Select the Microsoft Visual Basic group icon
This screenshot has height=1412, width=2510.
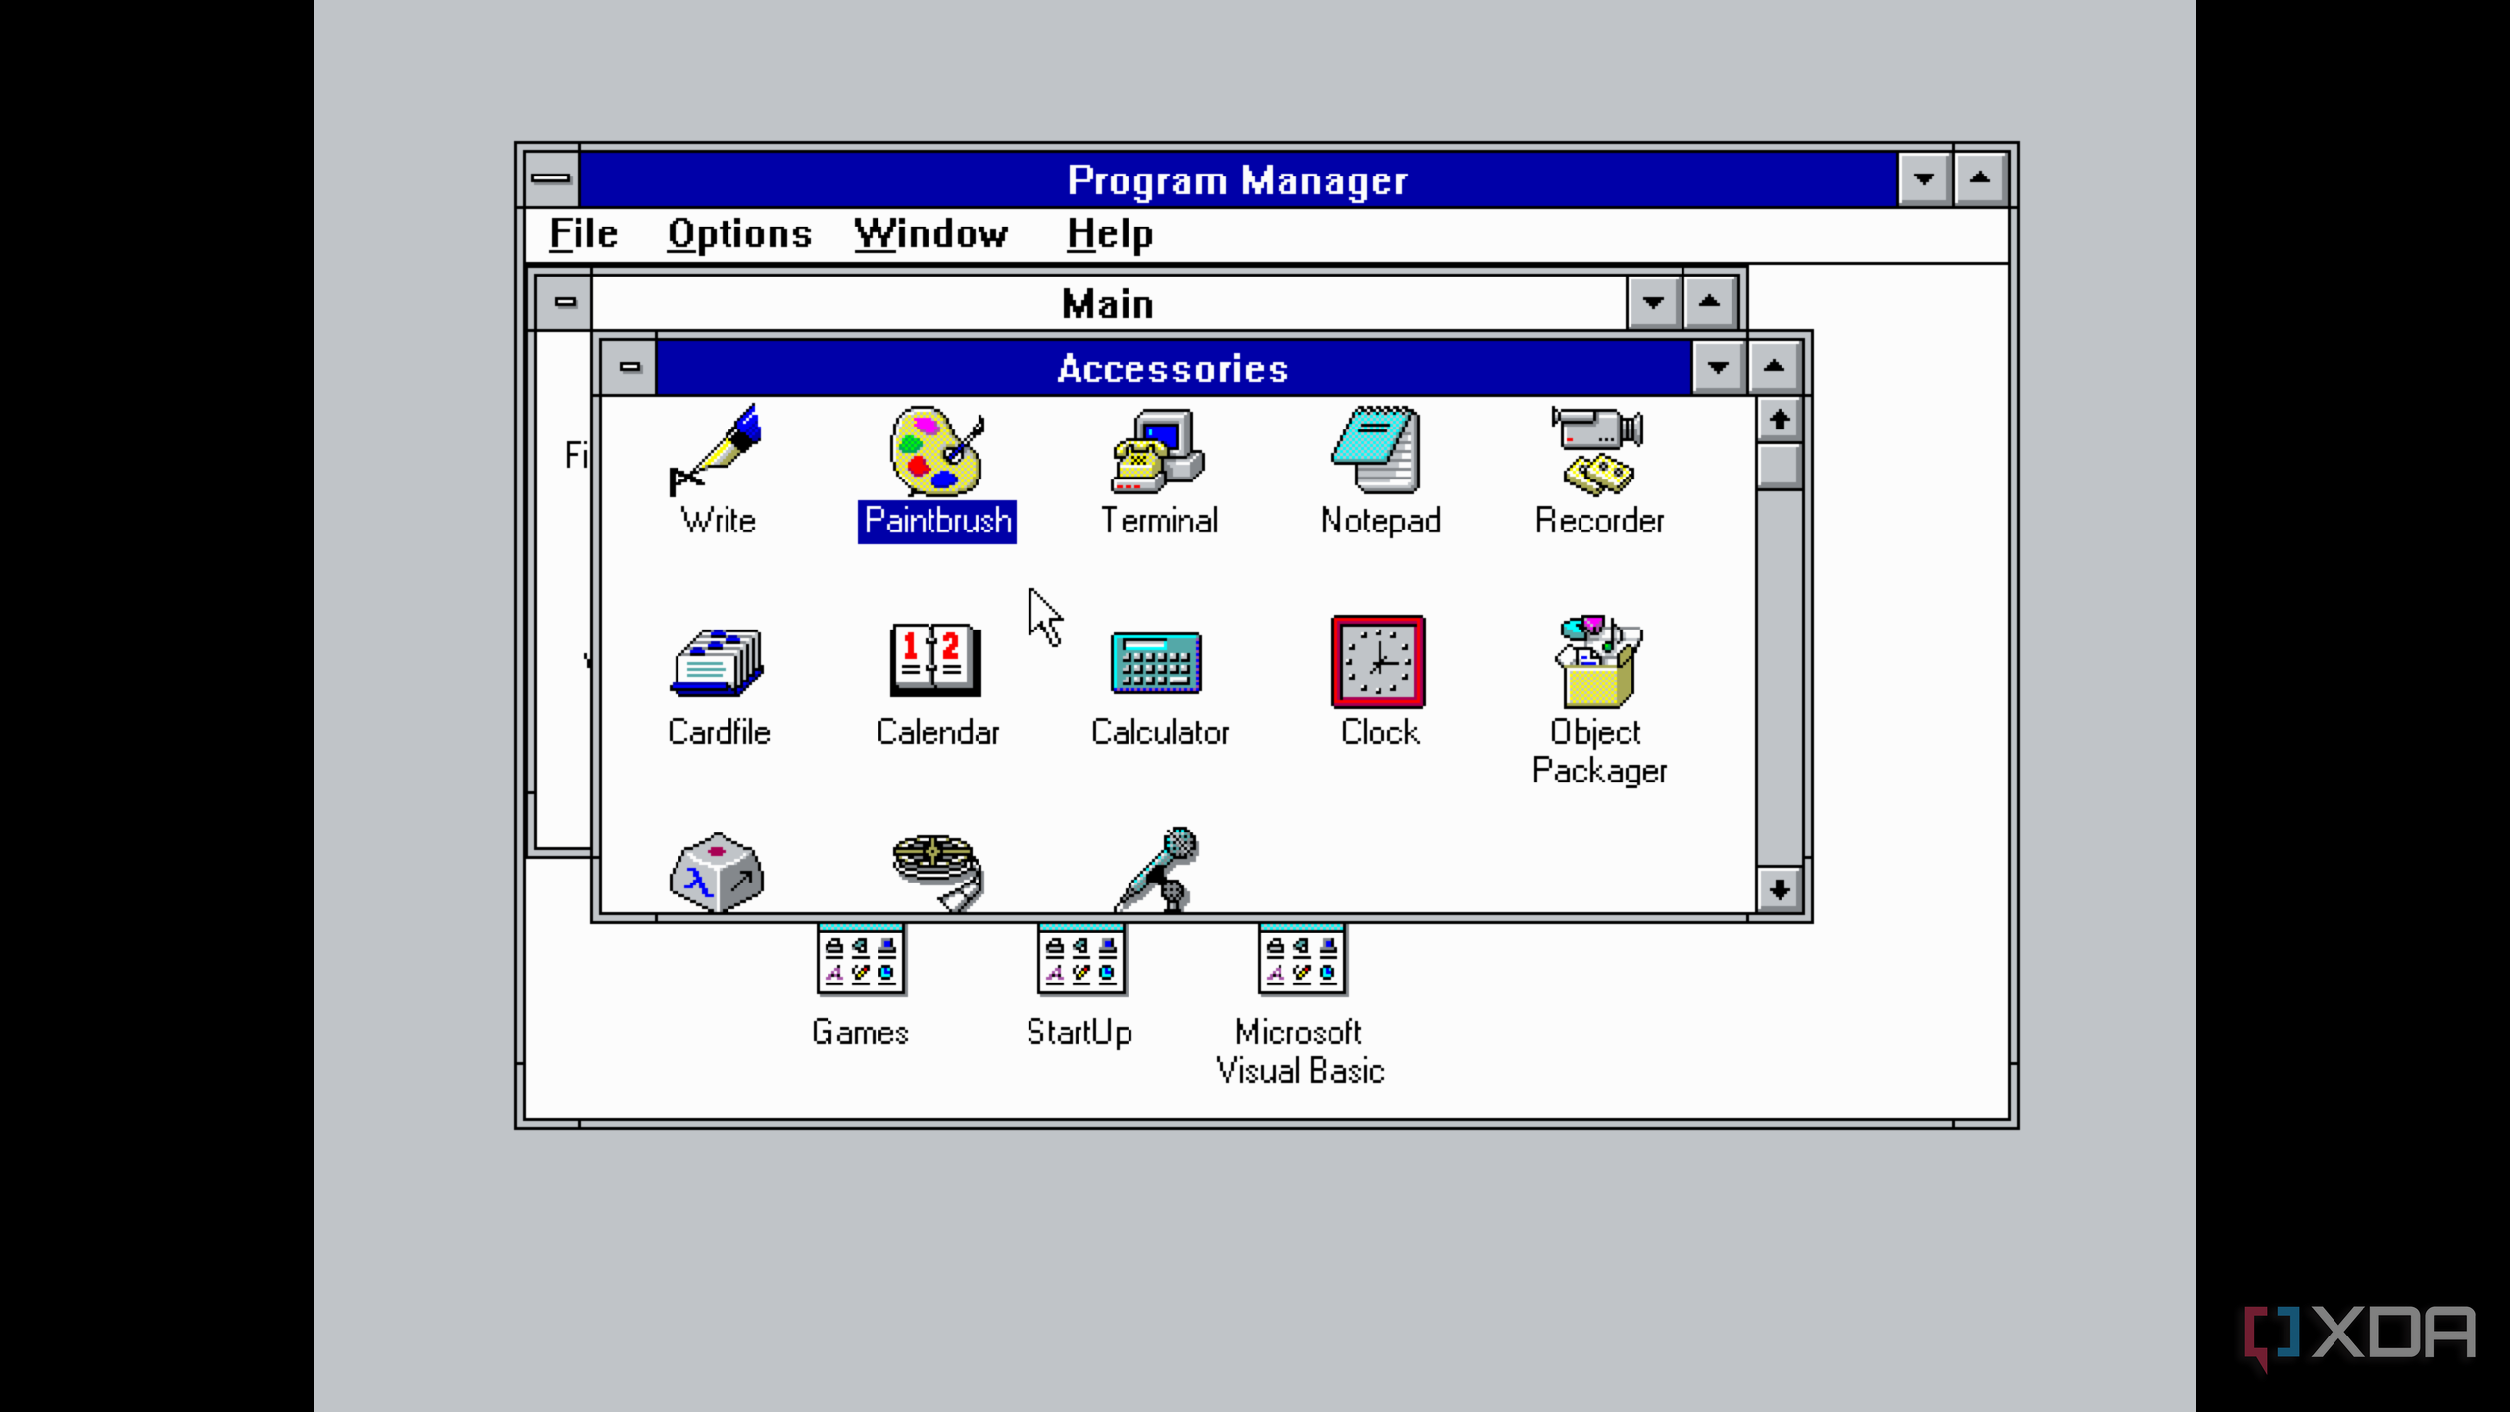1301,959
